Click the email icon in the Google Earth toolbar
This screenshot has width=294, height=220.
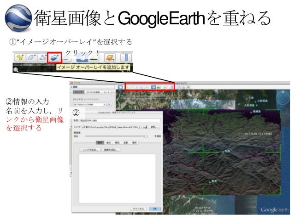(x=179, y=87)
